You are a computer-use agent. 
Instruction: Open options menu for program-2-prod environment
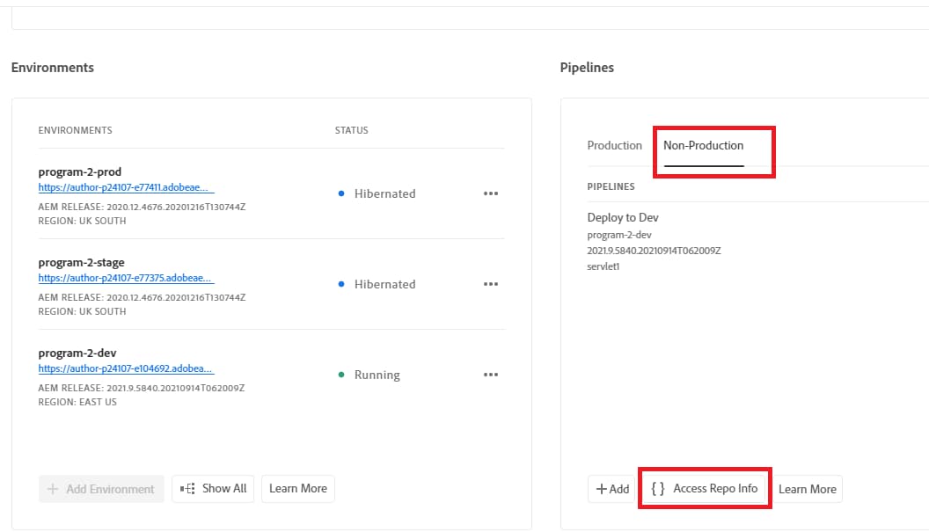pos(491,193)
